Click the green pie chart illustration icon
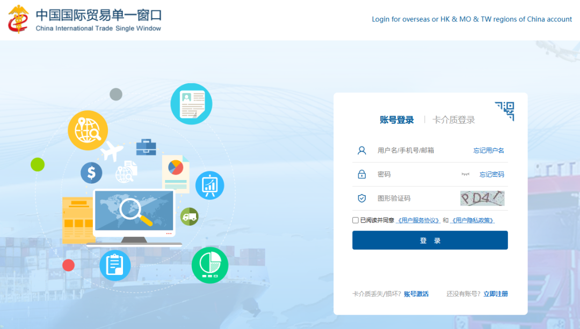Viewport: 580px width, 329px height. [210, 265]
